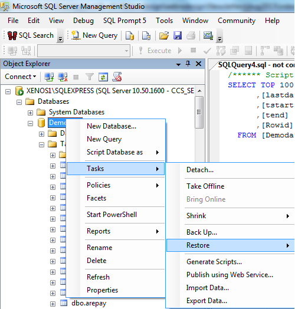Choose New Database... from context menu
295x309 pixels.
click(116, 126)
